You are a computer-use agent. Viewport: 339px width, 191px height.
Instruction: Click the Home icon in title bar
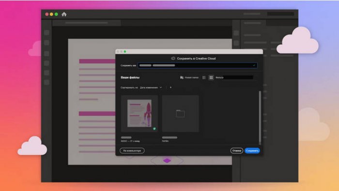pos(64,14)
